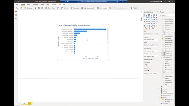This screenshot has width=189, height=106.
Task: Expand the Entrenamientos table
Action: (x=160, y=87)
